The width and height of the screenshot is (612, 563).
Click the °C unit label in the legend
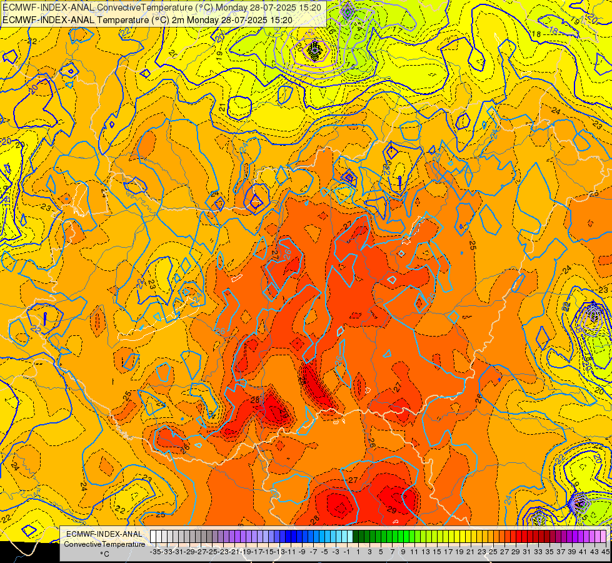coord(104,554)
